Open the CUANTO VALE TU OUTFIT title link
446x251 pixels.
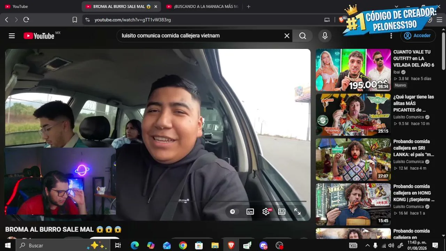(414, 59)
